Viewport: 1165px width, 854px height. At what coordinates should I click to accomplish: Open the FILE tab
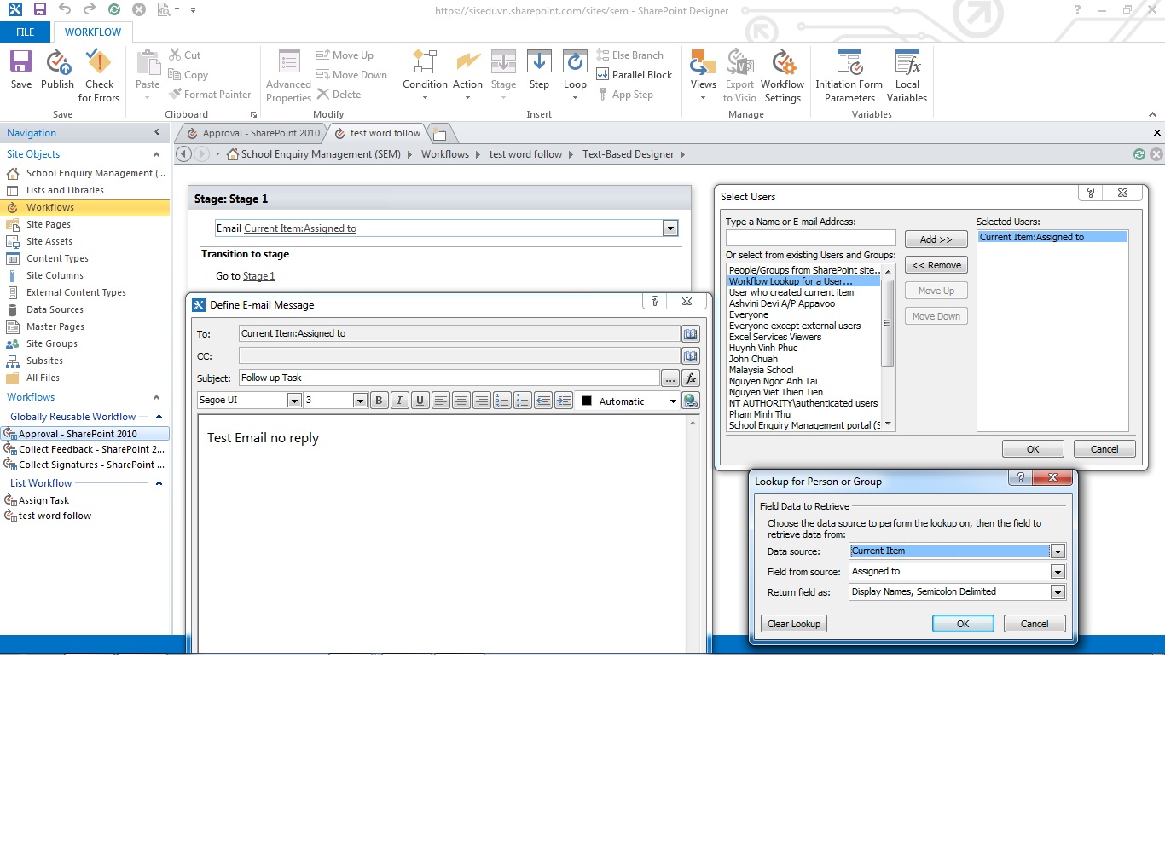(26, 32)
